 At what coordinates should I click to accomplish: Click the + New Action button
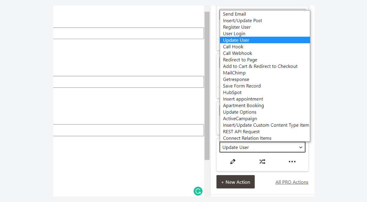[x=235, y=182]
